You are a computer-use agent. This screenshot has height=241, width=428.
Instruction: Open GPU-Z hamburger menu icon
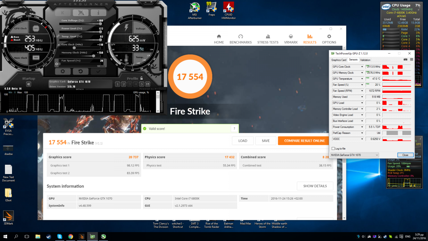pos(411,60)
